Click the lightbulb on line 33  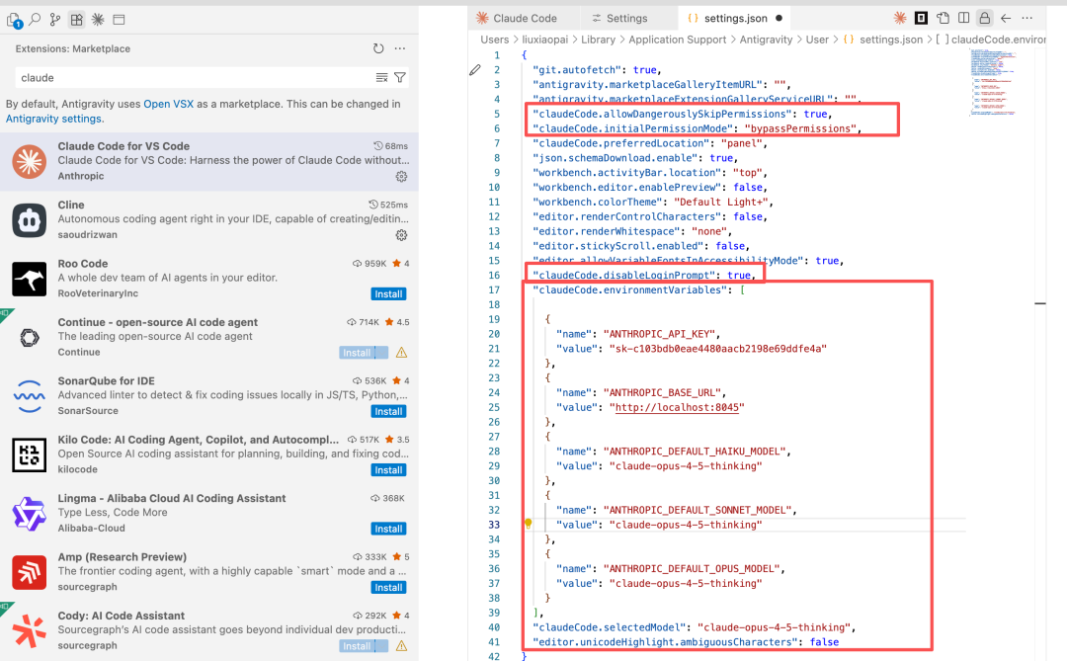529,525
